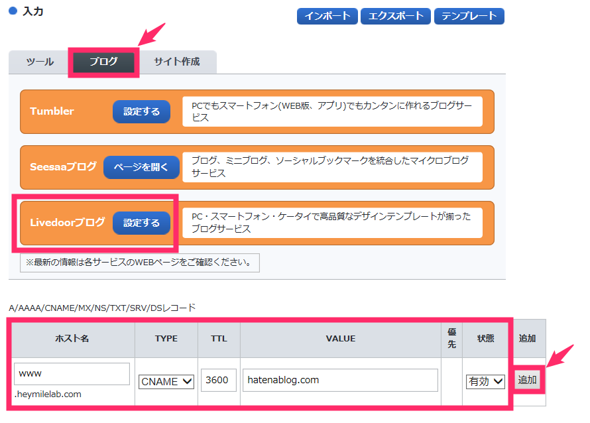The image size is (590, 423).
Task: Click the Tumbler description text
Action: (x=332, y=111)
